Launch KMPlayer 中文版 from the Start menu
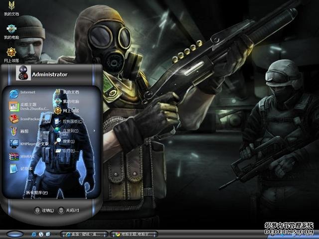 point(29,144)
